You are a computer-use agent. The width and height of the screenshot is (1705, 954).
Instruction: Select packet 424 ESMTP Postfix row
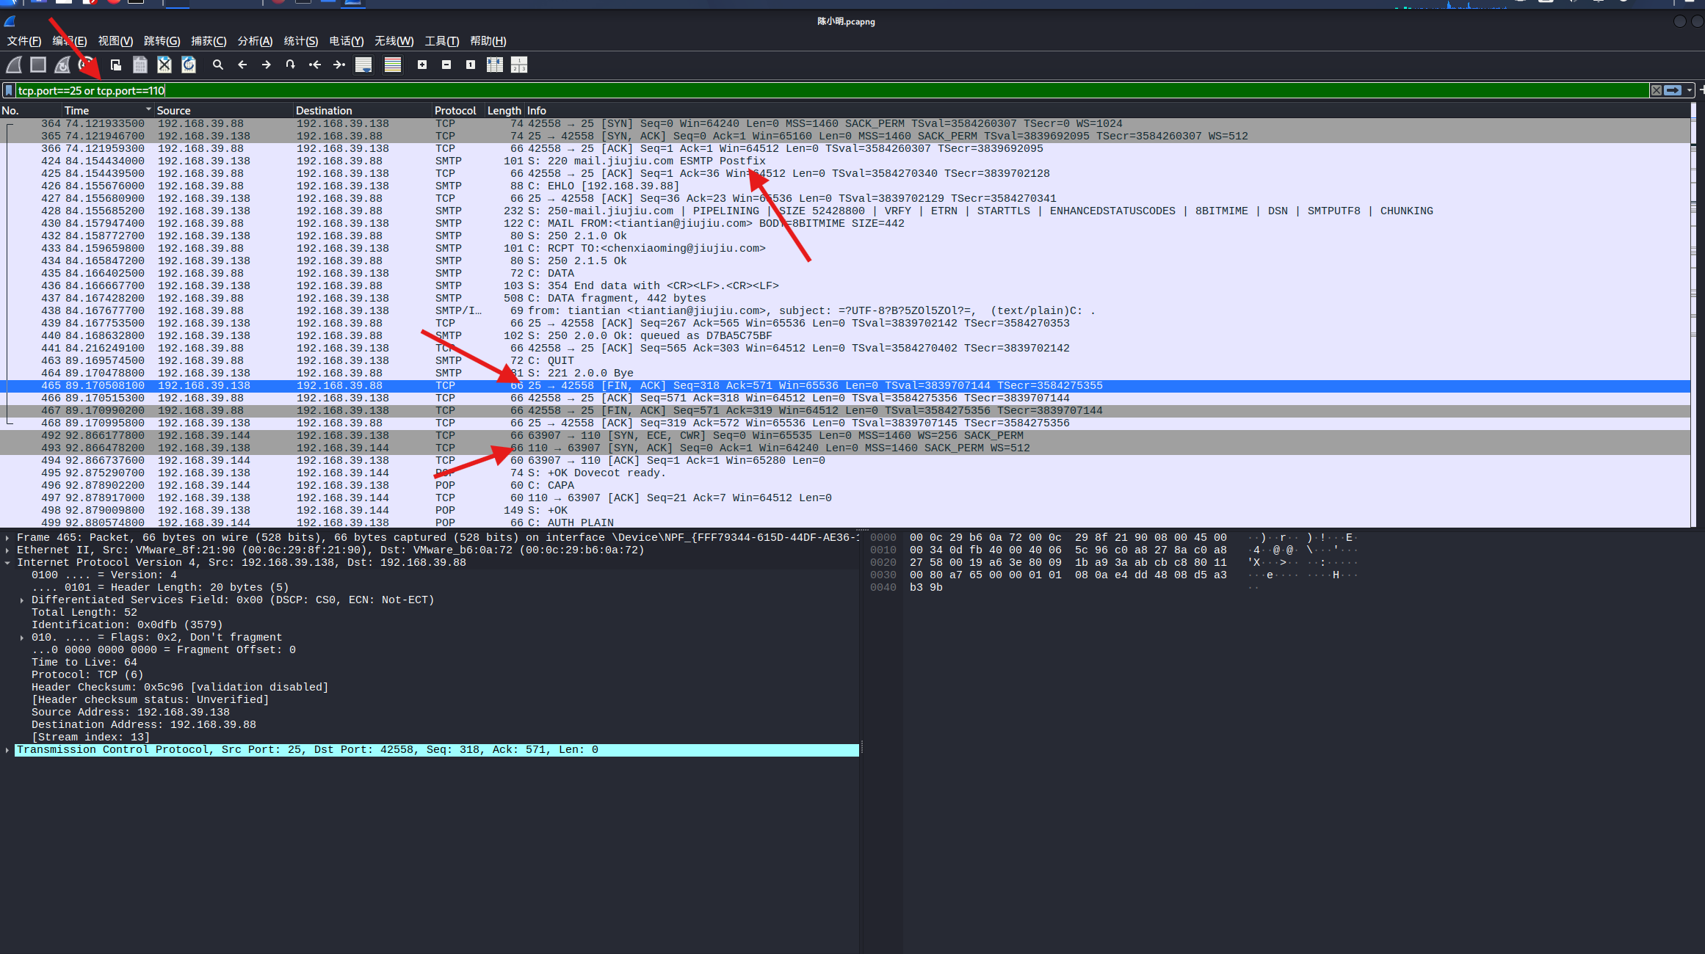(x=844, y=161)
